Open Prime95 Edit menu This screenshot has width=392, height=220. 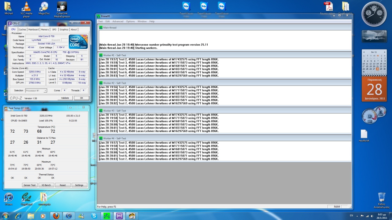(x=107, y=21)
